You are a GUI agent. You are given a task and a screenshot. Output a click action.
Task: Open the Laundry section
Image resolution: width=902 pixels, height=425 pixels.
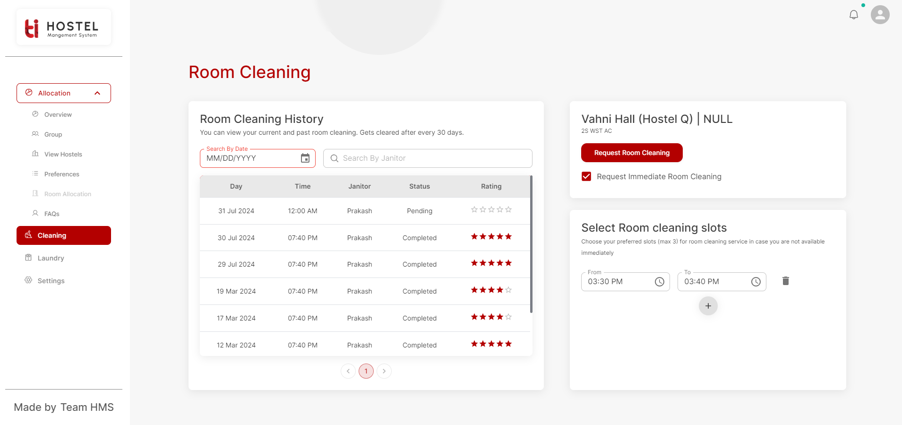pos(51,258)
